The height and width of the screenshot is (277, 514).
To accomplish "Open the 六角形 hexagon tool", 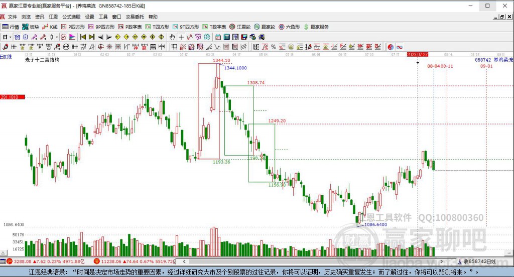I will pos(290,27).
